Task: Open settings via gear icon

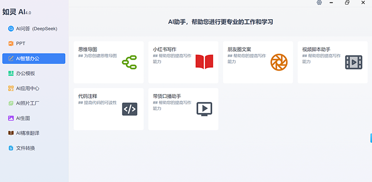Action: coord(319,2)
